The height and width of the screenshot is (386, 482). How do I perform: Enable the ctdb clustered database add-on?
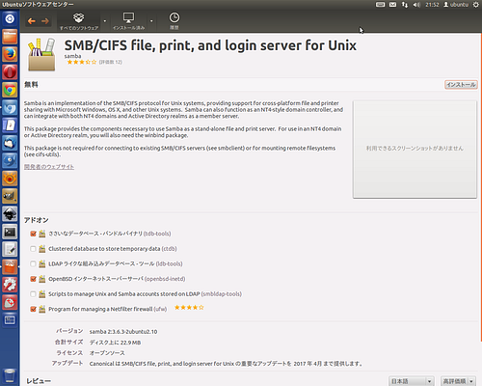[33, 249]
